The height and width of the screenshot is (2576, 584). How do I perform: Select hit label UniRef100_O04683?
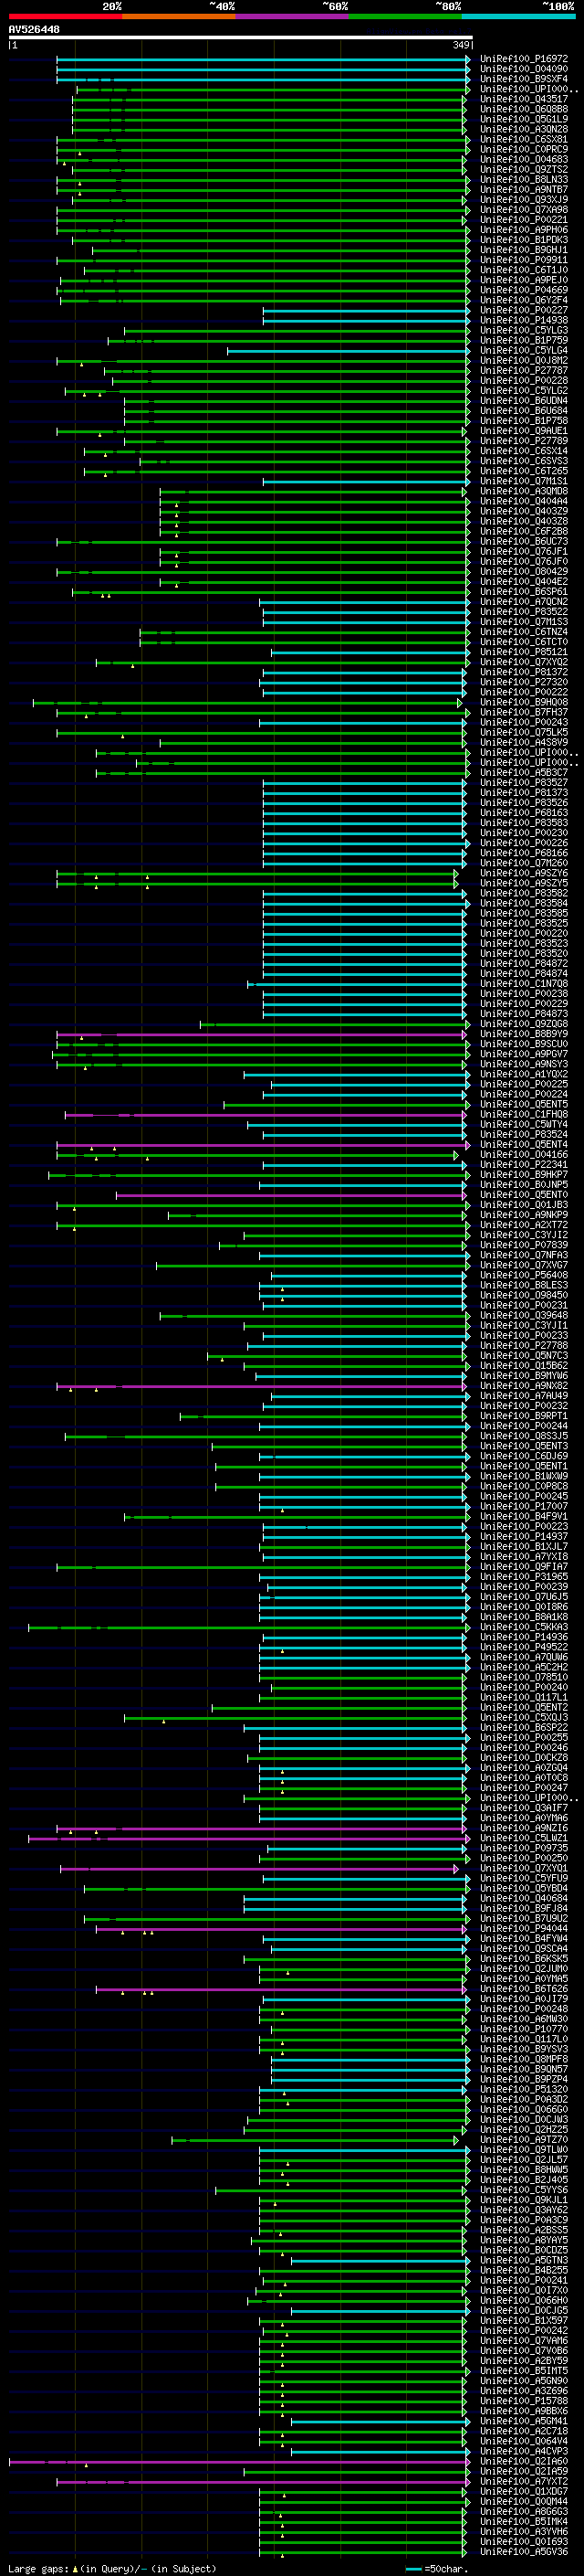(524, 159)
